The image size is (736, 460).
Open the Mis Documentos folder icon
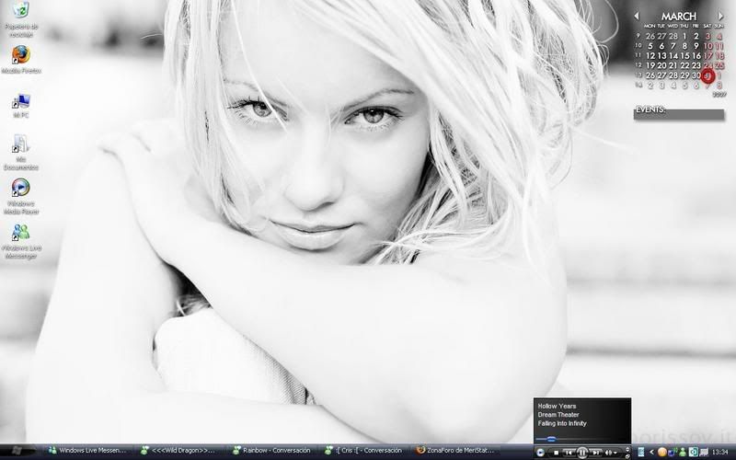20,144
